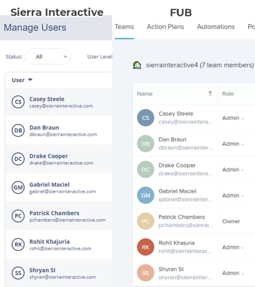Image resolution: width=255 pixels, height=287 pixels.
Task: Click Gabriel Maciel's name in FUB team list
Action: (x=177, y=191)
